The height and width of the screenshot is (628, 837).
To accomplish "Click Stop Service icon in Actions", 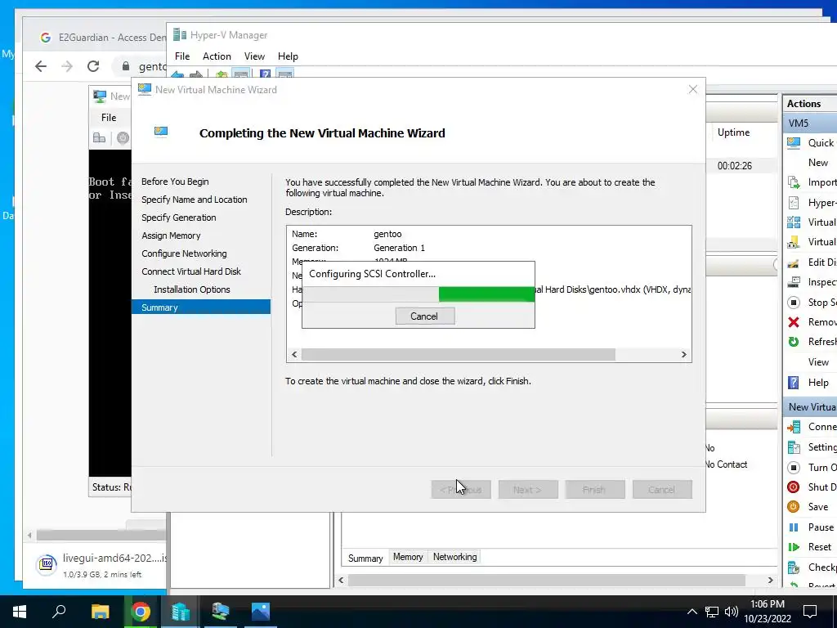I will (794, 303).
